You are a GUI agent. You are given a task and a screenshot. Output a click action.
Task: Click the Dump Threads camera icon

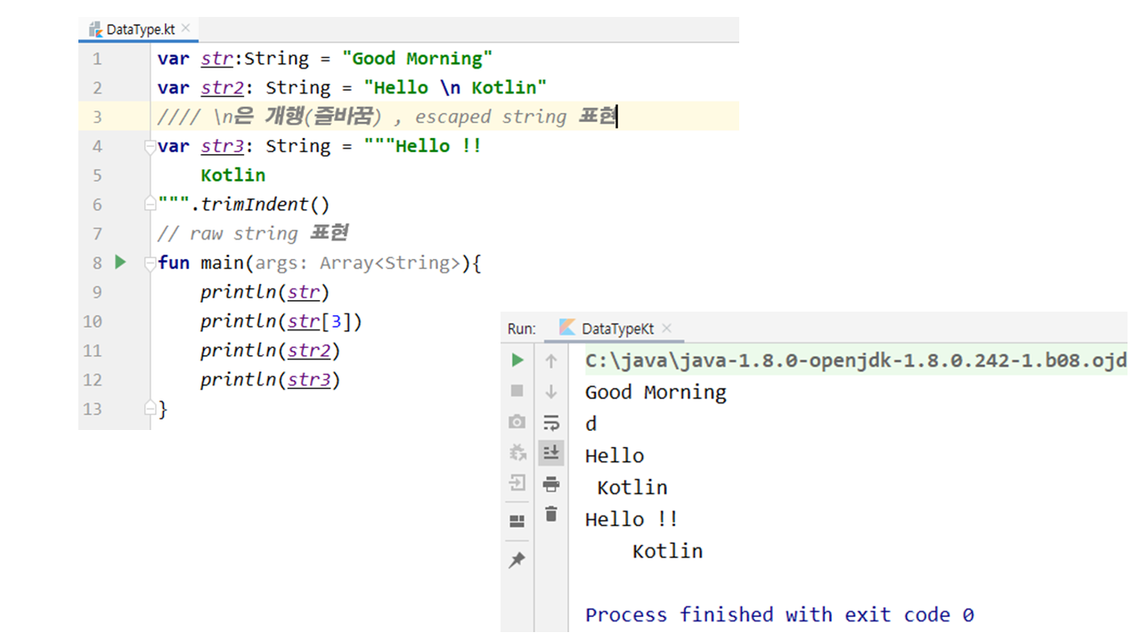[x=517, y=422]
